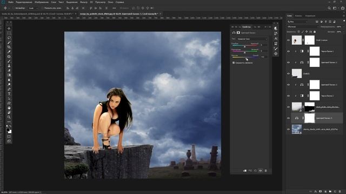The image size is (346, 194).
Task: Delete the adjustment layer from Properties panel footer
Action: [x=265, y=171]
